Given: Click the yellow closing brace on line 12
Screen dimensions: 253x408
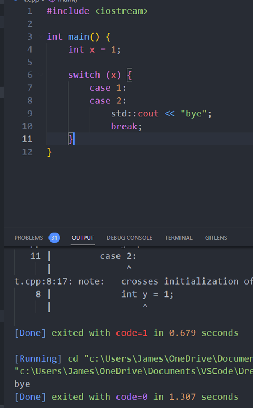Looking at the screenshot, I should (x=50, y=152).
